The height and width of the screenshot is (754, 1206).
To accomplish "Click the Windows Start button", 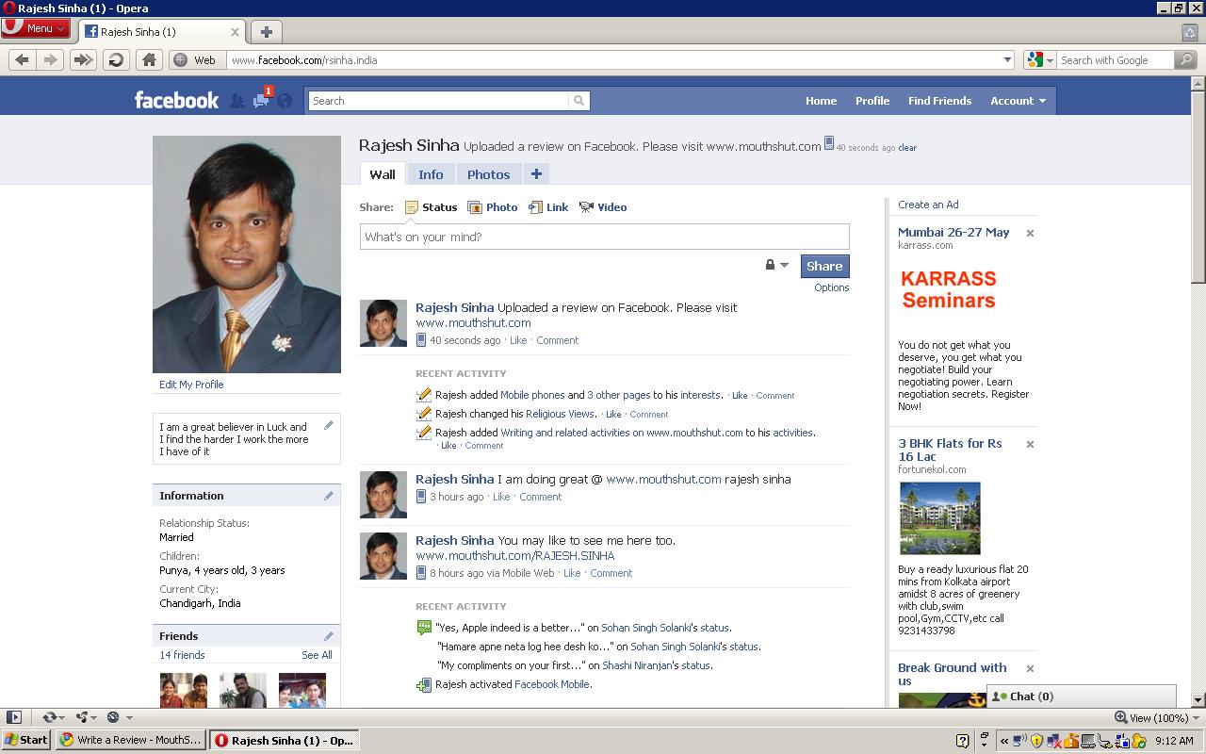I will (25, 740).
